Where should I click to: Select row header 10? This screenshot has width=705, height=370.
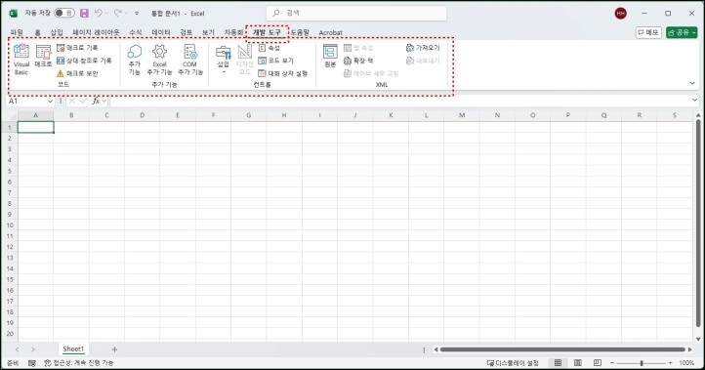tap(10, 226)
